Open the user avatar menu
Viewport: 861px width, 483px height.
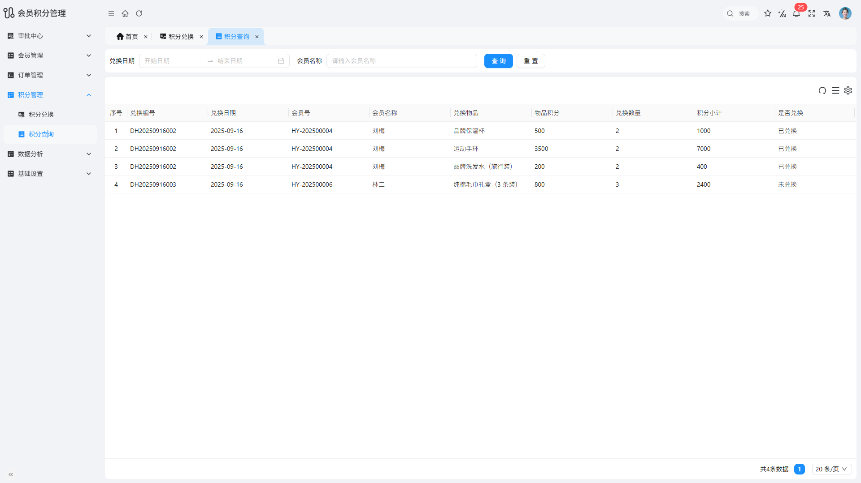coord(845,13)
